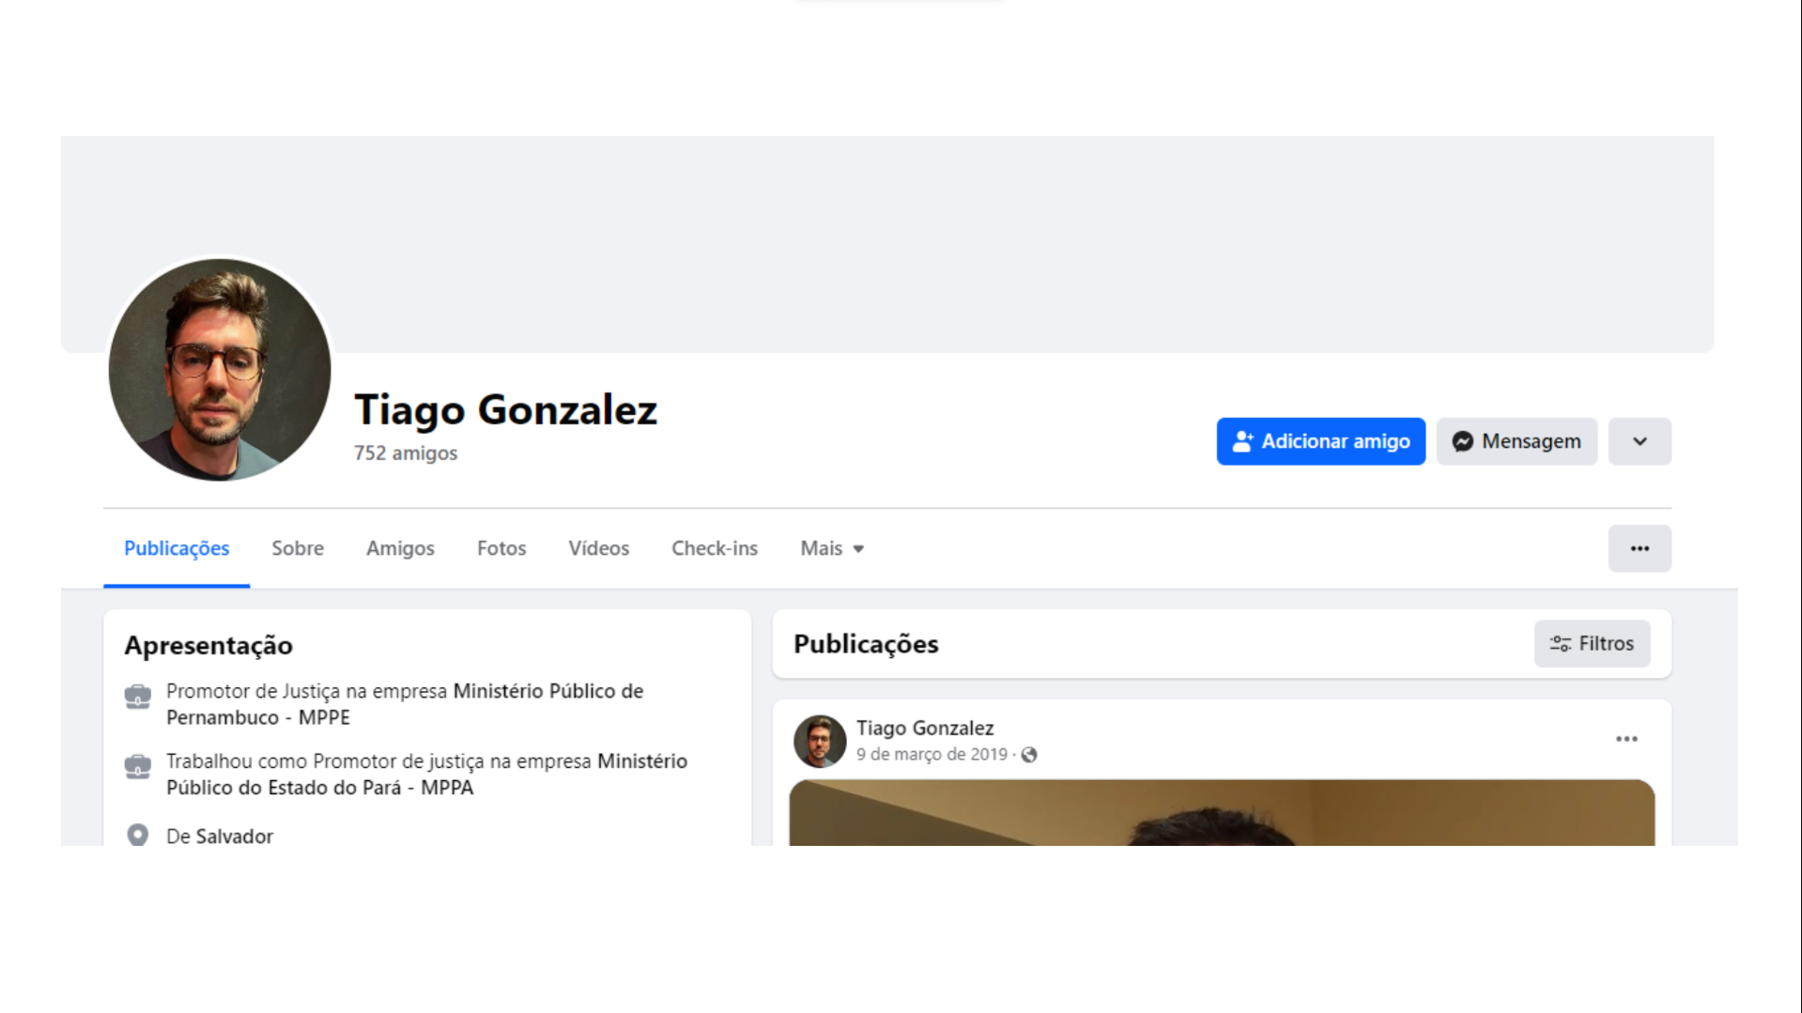
Task: Open post options three-dot menu
Action: [1626, 739]
